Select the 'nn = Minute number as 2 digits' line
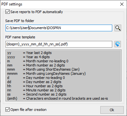 [36, 90]
